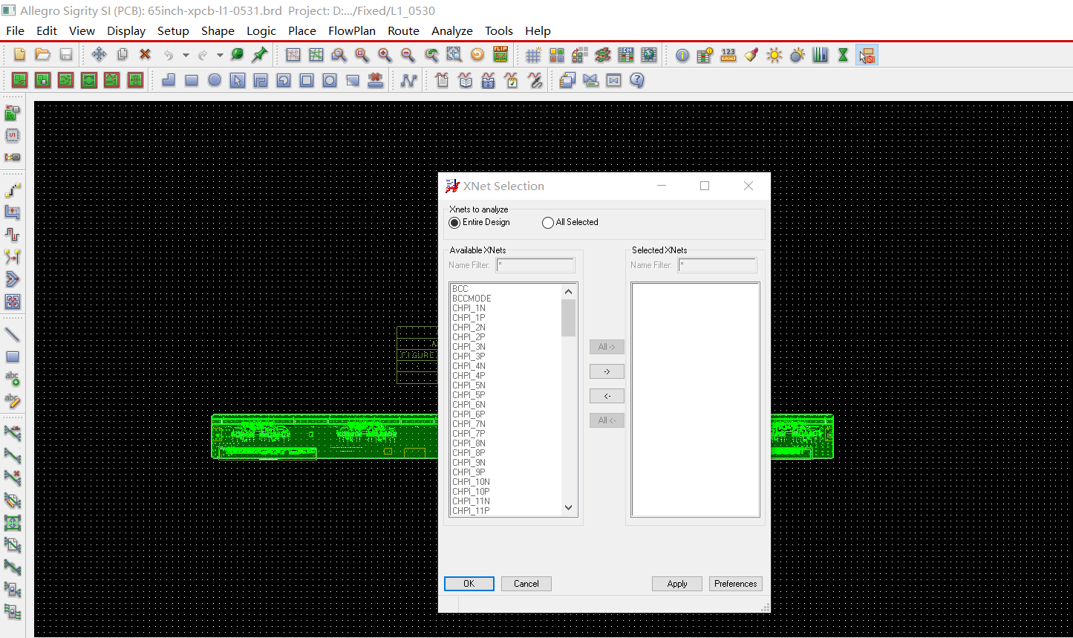Click the Apply button
This screenshot has height=638, width=1073.
click(677, 584)
